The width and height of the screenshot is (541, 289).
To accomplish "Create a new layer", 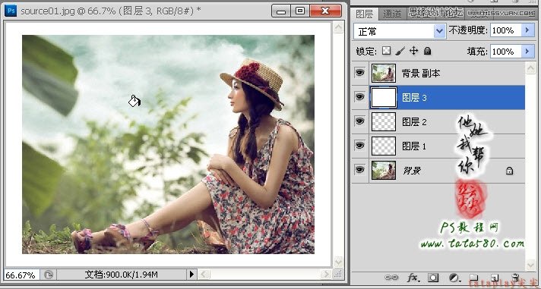I will (x=495, y=278).
